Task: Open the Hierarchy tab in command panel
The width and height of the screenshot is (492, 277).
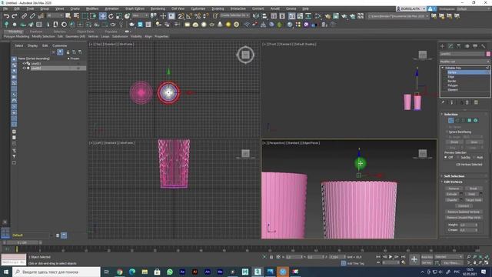Action: [x=459, y=46]
